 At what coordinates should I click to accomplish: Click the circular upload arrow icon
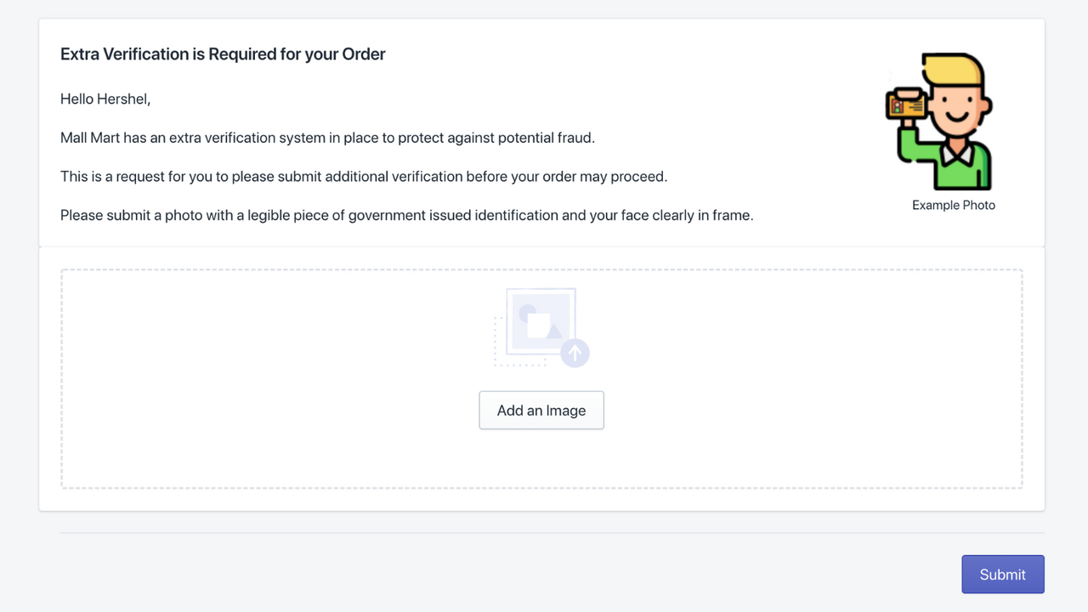point(575,354)
